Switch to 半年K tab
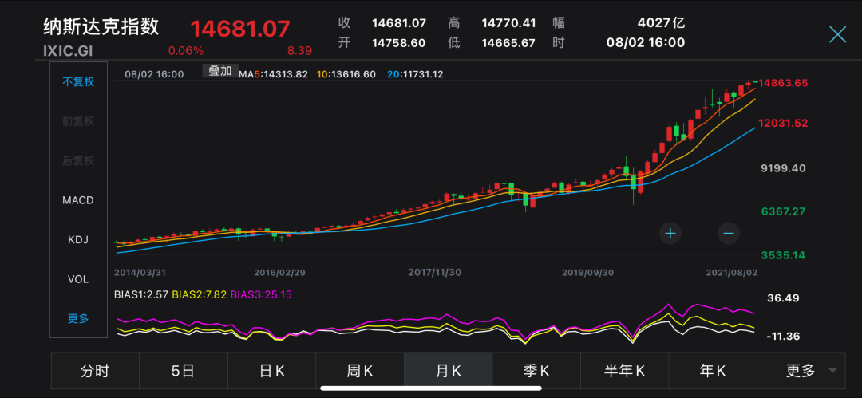 [x=624, y=371]
